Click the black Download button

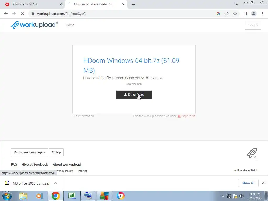pyautogui.click(x=134, y=95)
